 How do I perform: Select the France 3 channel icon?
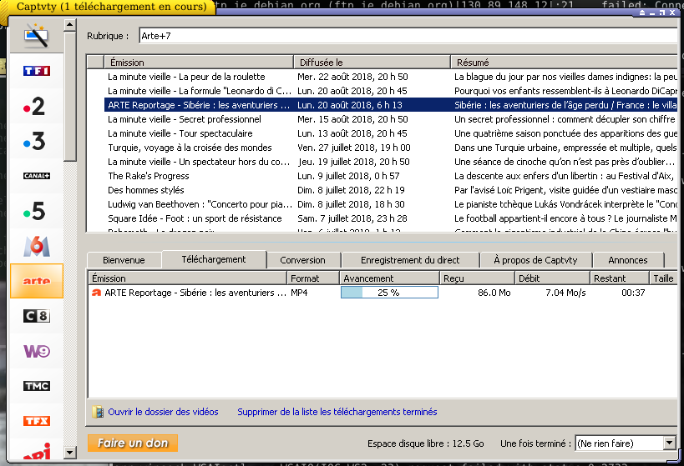pyautogui.click(x=35, y=141)
